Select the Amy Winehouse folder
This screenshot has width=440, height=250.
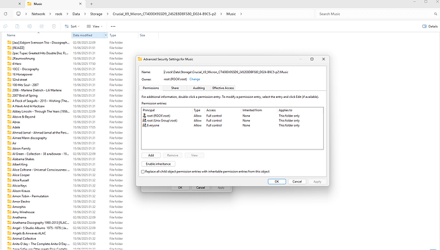[24, 212]
